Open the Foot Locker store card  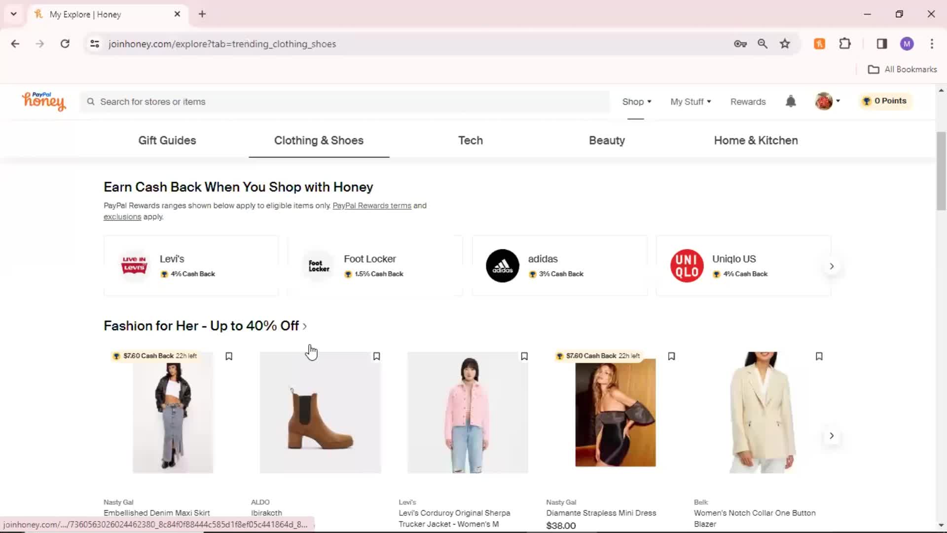375,266
